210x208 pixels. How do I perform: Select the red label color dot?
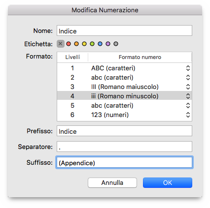pyautogui.click(x=69, y=44)
